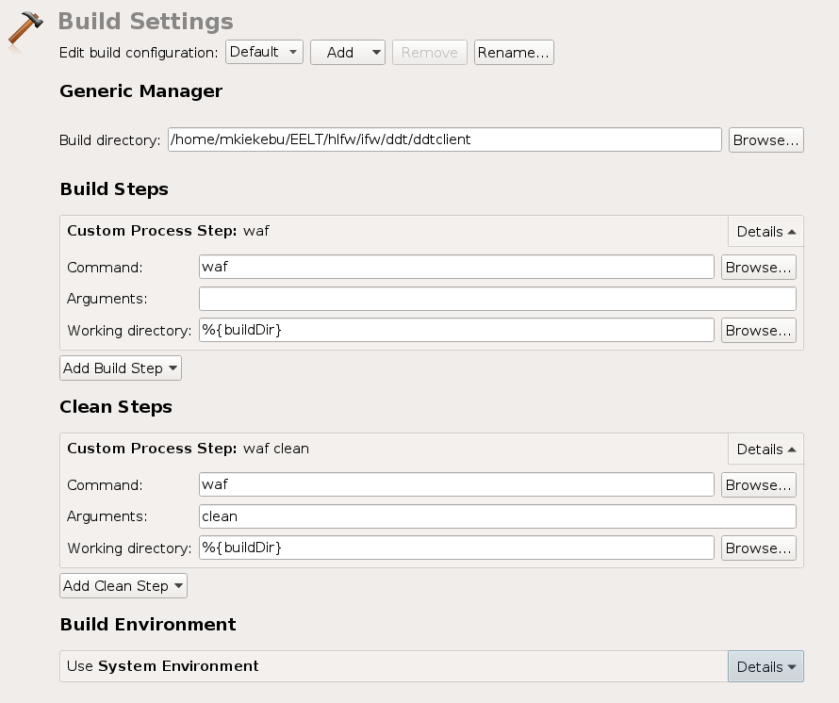Browse for the build directory
This screenshot has width=839, height=703.
(x=765, y=139)
